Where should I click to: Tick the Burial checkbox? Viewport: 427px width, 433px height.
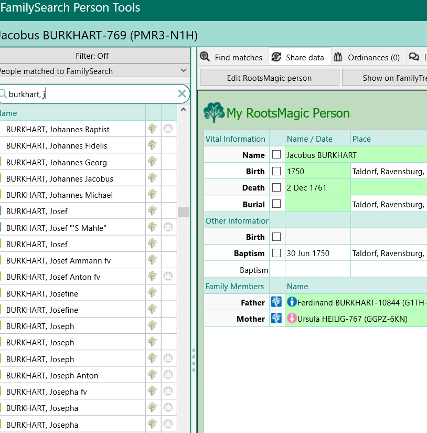[x=276, y=204]
